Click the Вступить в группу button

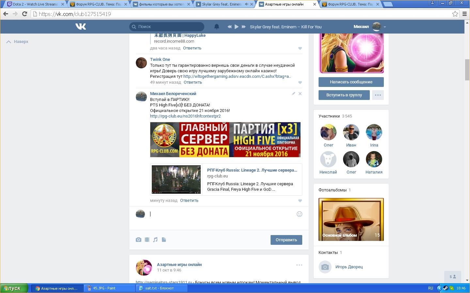[344, 95]
